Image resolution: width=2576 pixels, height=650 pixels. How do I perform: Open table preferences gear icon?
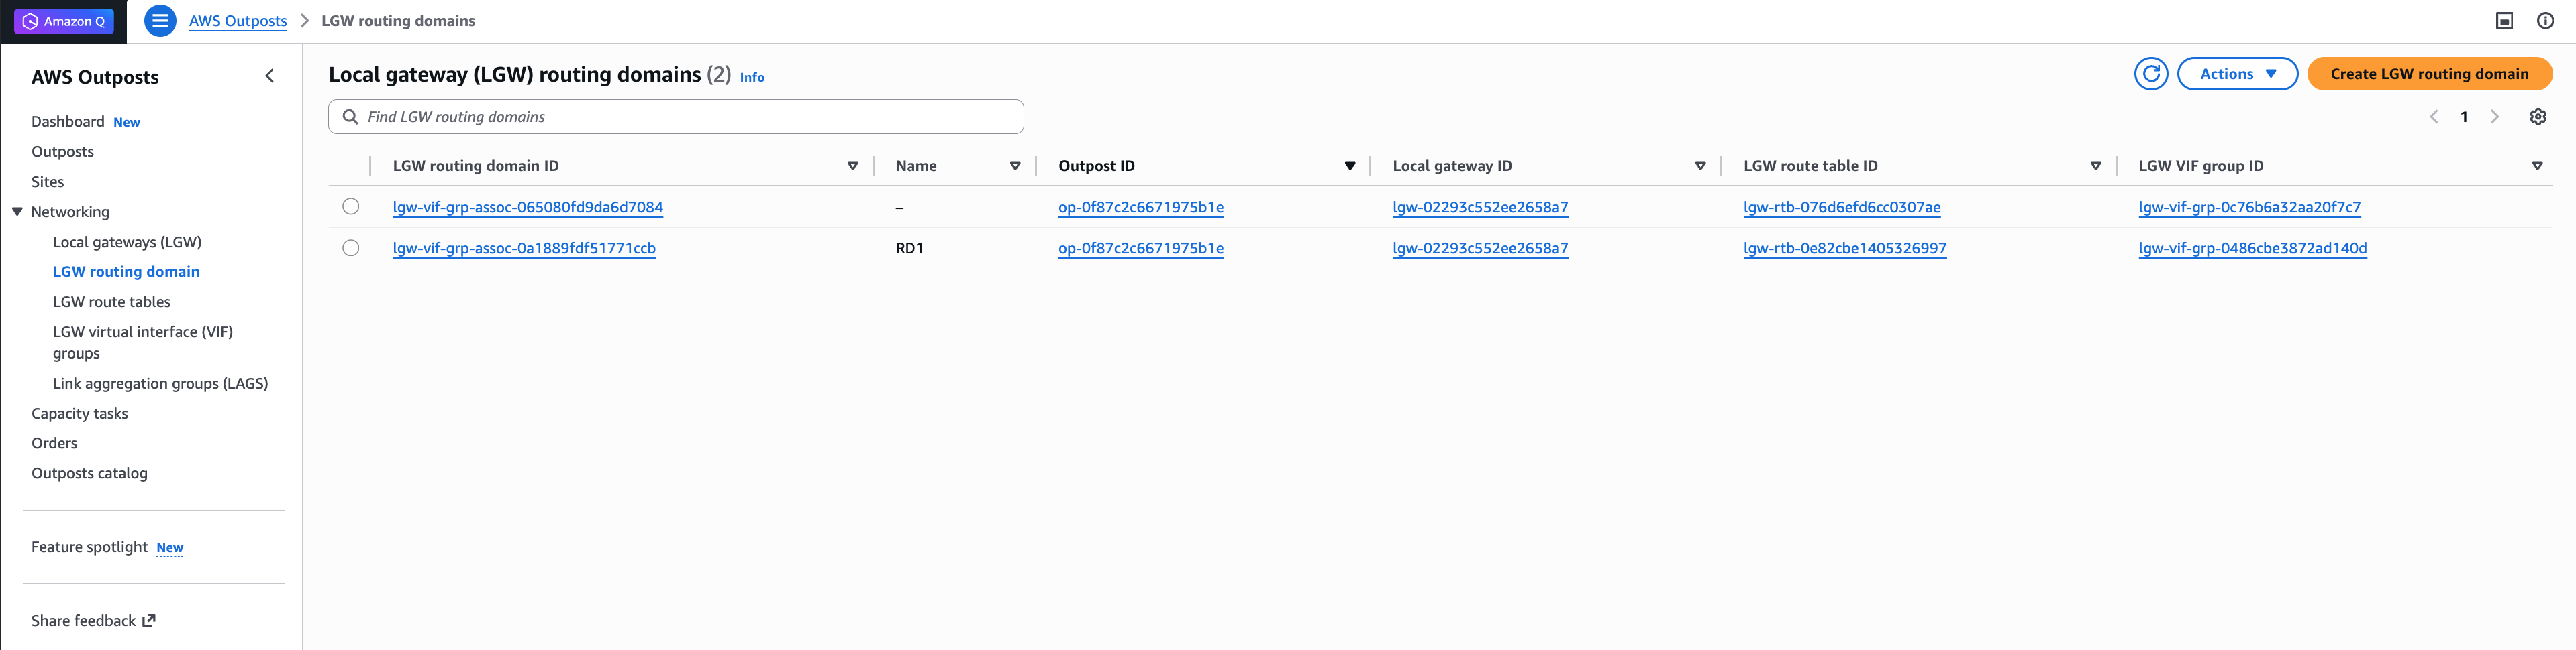(x=2537, y=117)
